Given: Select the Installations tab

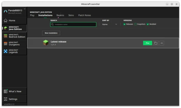Looking at the screenshot, I should [45, 15].
